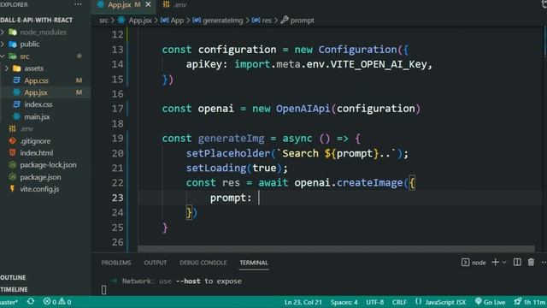Click the synchronize changes icon in status bar
This screenshot has width=547, height=308.
(x=31, y=301)
